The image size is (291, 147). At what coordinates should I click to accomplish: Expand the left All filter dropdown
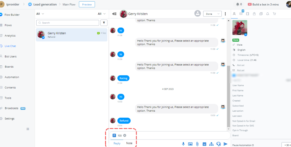[40, 14]
